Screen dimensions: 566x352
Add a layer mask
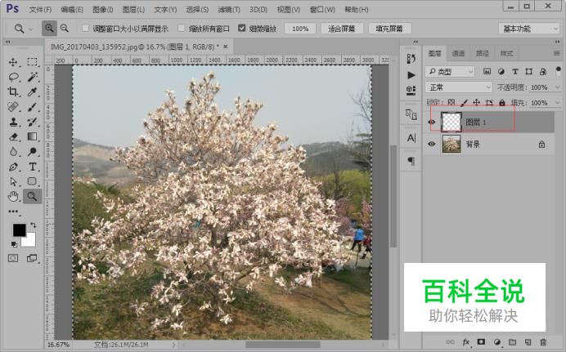481,342
